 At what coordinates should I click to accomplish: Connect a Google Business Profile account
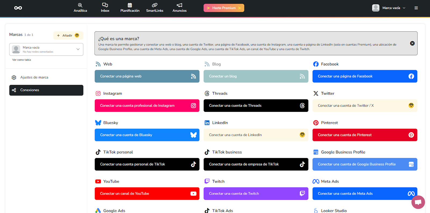365,164
